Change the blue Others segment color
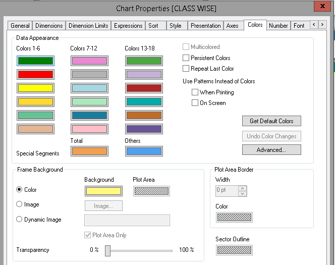The width and height of the screenshot is (335, 265). [x=144, y=151]
